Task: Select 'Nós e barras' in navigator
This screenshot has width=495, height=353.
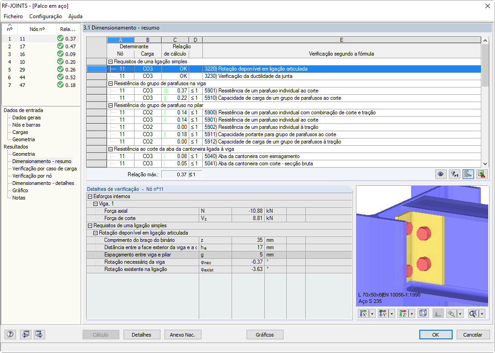Action: pos(26,125)
